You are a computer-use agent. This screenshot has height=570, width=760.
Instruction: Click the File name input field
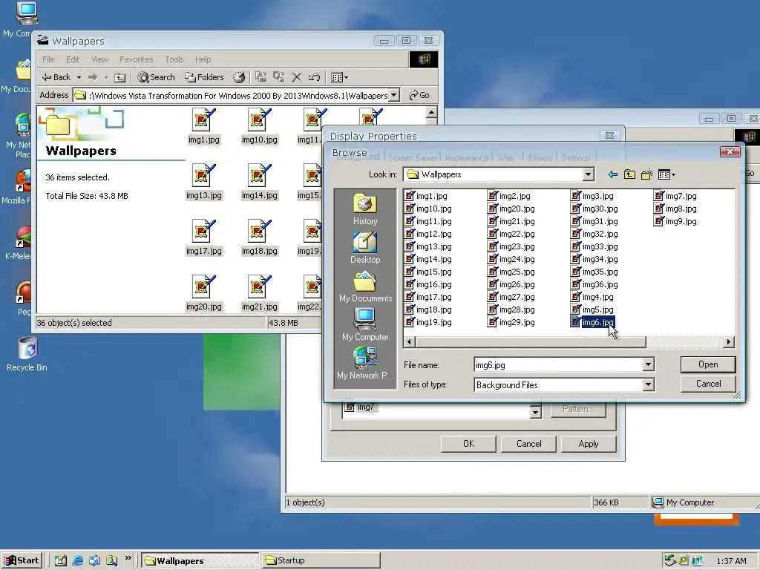click(x=558, y=364)
